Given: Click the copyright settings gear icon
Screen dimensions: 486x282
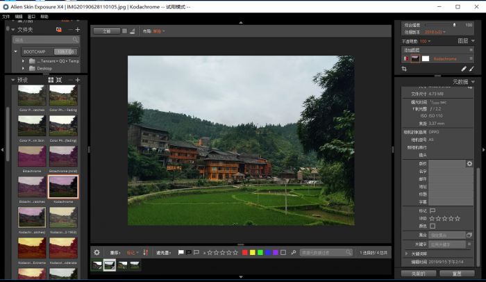Looking at the screenshot, I should pos(469,163).
